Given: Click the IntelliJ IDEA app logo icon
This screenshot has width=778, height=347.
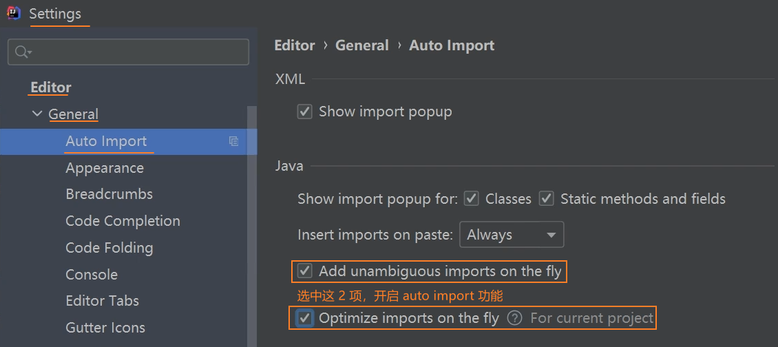Looking at the screenshot, I should coord(13,14).
